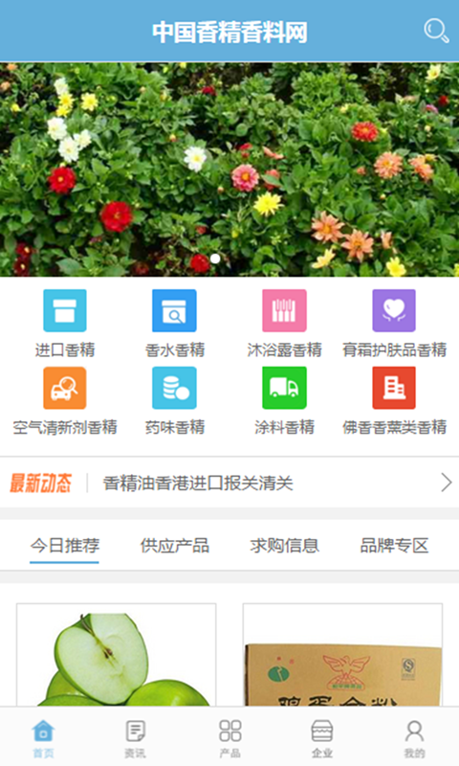
Task: Switch to the 供应产品 tab
Action: (175, 546)
